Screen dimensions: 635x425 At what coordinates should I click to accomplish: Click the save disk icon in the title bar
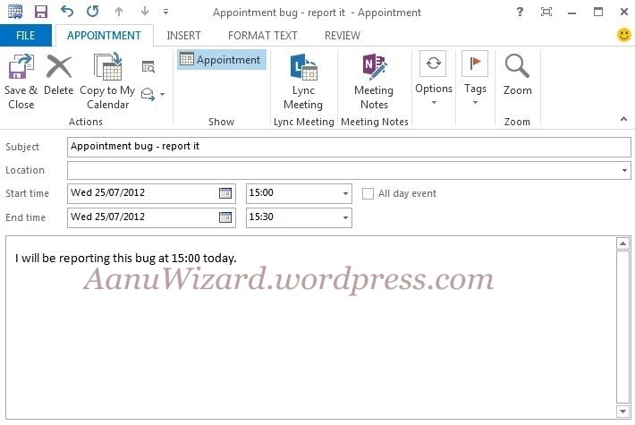point(40,13)
